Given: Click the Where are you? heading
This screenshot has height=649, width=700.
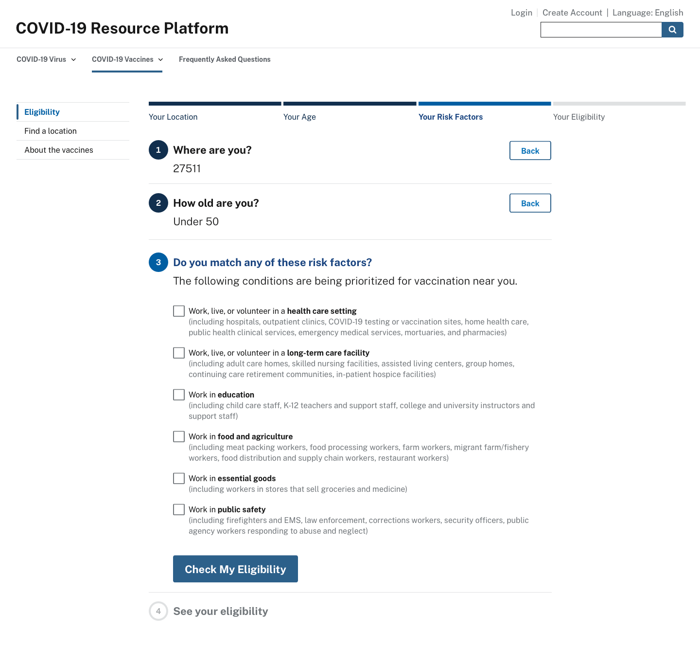Looking at the screenshot, I should (x=212, y=150).
